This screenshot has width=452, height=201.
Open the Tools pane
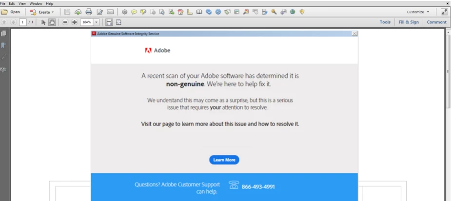tap(385, 22)
